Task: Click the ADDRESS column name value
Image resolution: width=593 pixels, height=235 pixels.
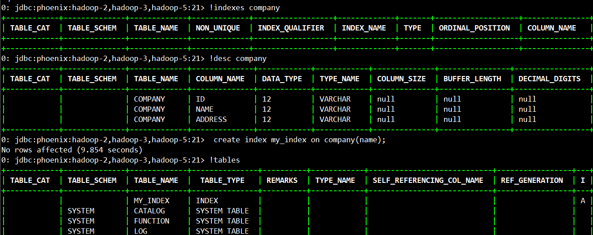Action: pos(211,119)
